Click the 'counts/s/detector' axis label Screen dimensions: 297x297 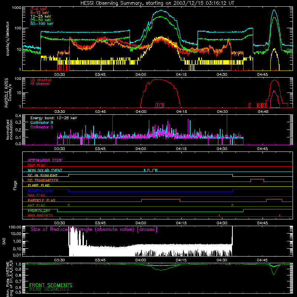[x=8, y=39]
